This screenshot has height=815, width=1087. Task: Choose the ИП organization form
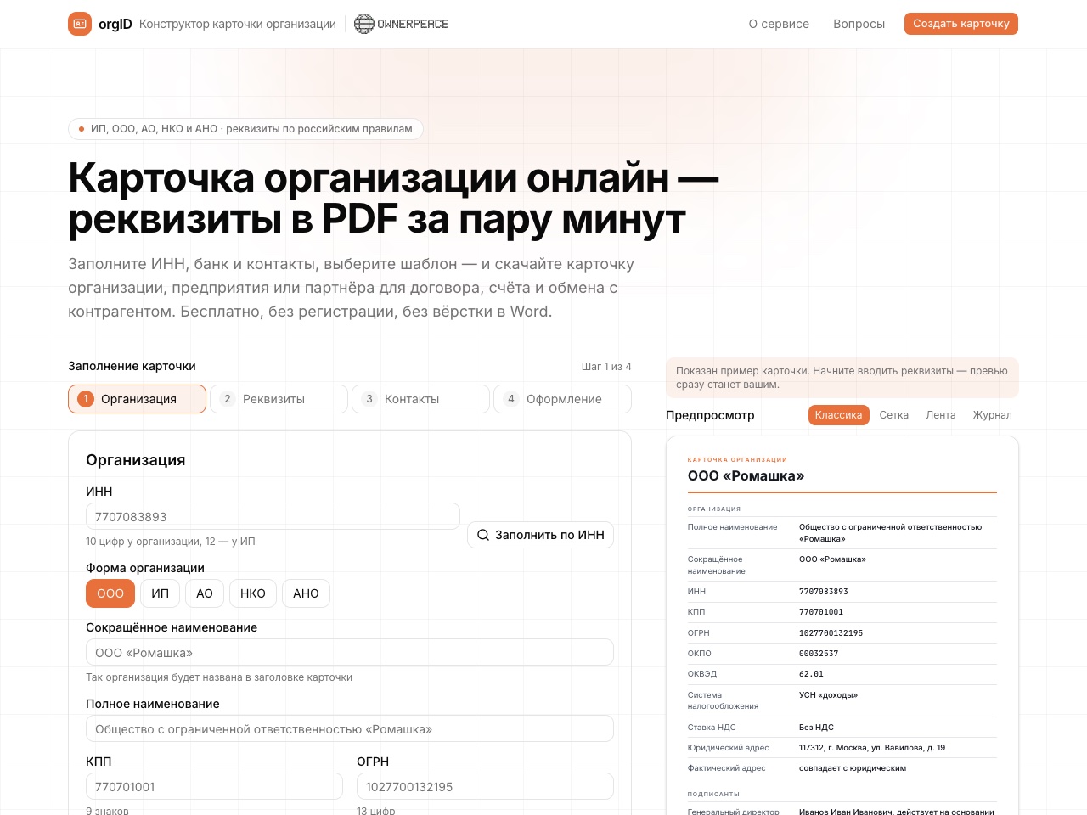pyautogui.click(x=161, y=593)
